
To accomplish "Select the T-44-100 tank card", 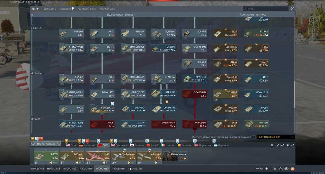I will [71, 33].
